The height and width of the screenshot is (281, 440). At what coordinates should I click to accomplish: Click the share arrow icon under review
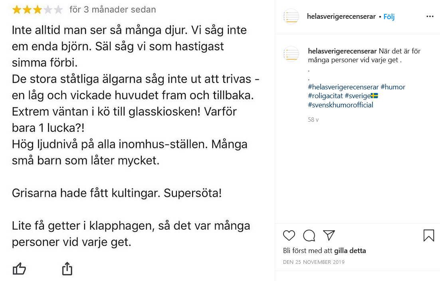point(67,268)
